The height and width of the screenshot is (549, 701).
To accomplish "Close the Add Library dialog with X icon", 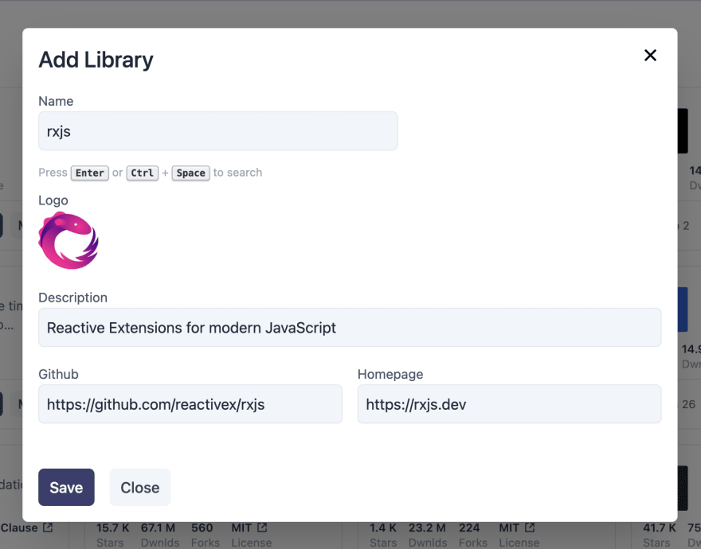I will 650,56.
